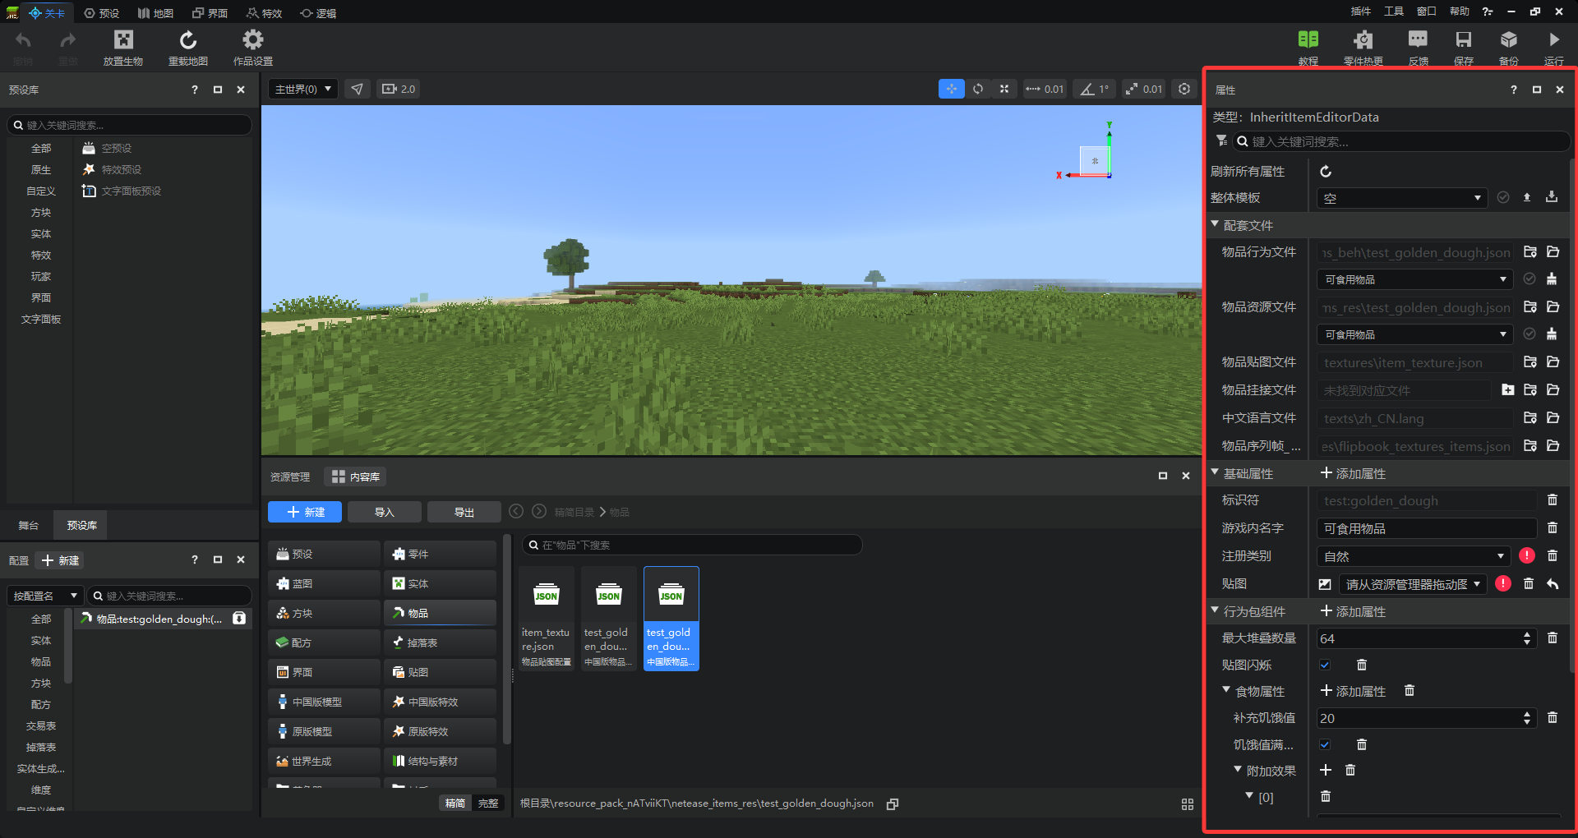Open 可食用物品 dropdown under 物品资源文件

pos(1414,334)
